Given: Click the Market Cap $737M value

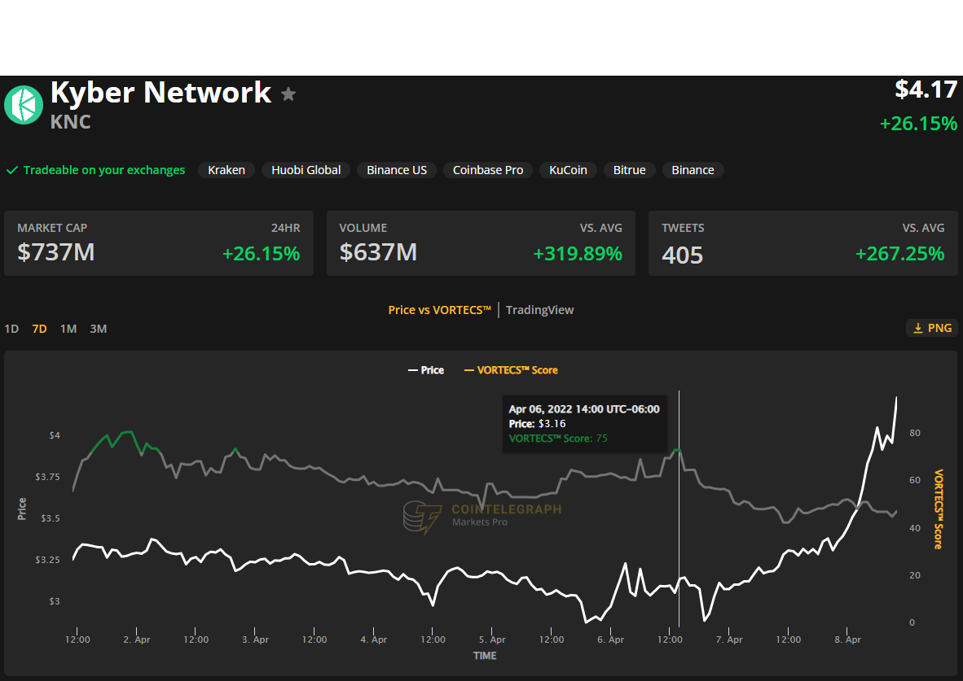Looking at the screenshot, I should 56,252.
